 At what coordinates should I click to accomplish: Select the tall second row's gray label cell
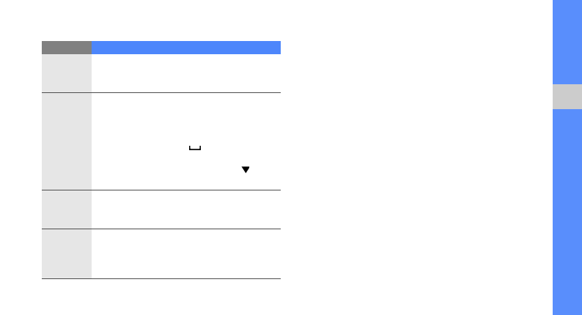click(x=67, y=141)
